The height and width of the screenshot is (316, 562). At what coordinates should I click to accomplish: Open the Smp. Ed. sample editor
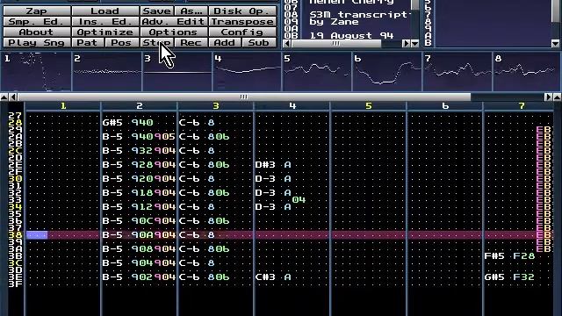pyautogui.click(x=37, y=21)
